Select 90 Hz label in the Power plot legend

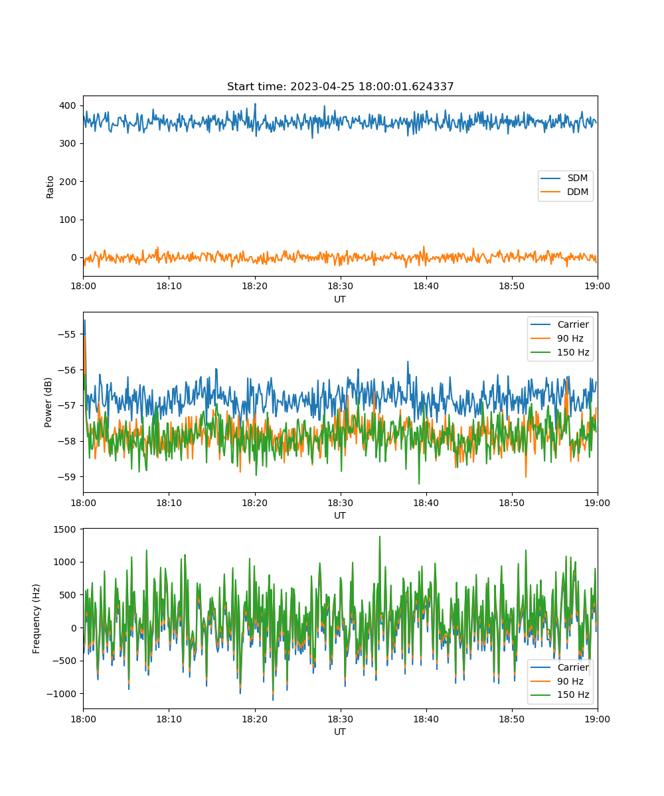click(x=570, y=339)
